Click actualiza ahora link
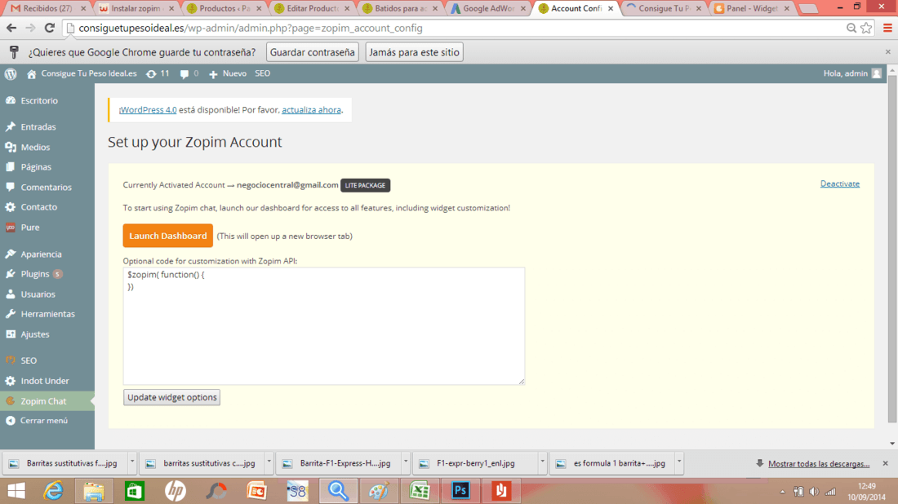 click(311, 110)
